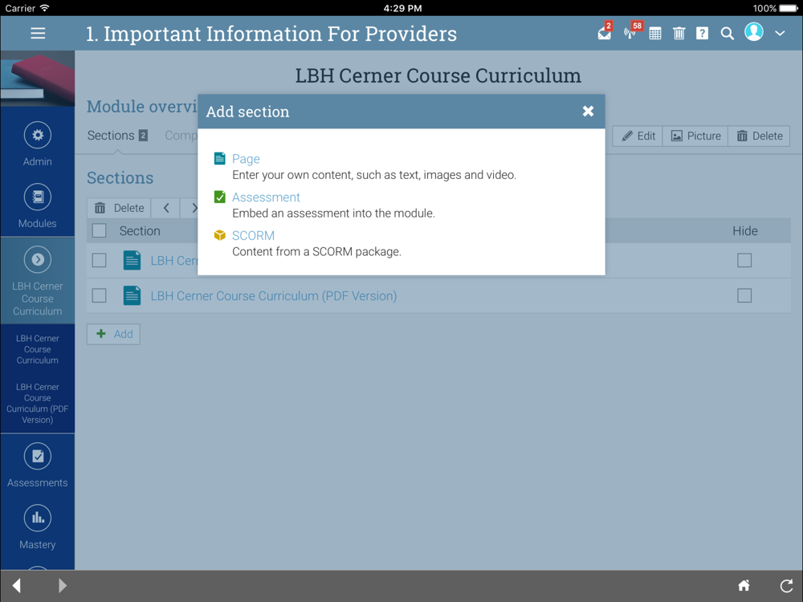Collapse LBH Cerner Course Curriculum sidebar arrow

tap(38, 259)
